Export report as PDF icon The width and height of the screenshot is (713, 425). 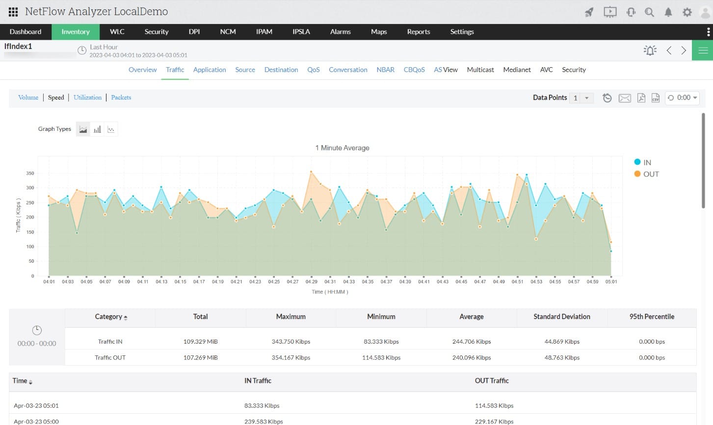click(x=641, y=98)
